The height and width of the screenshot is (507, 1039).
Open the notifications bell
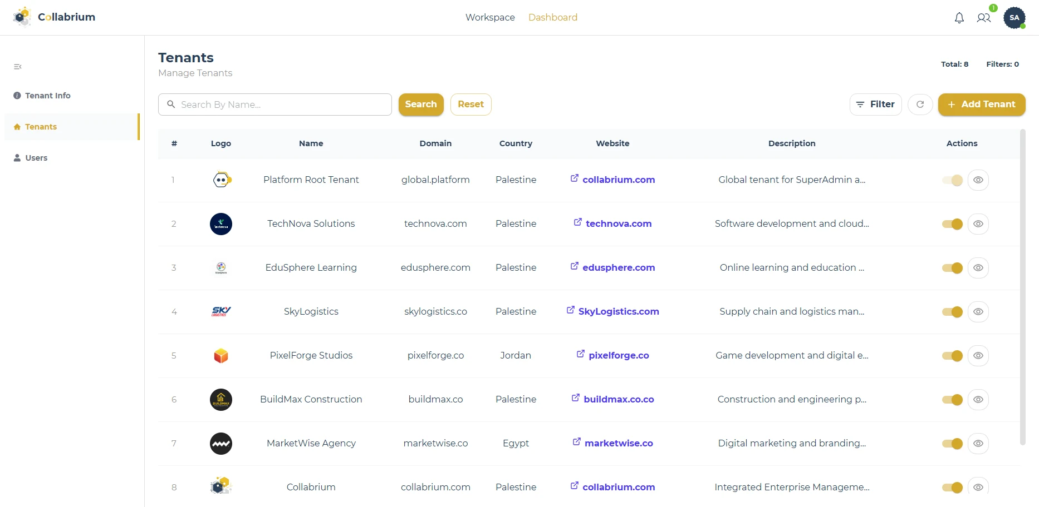pyautogui.click(x=959, y=18)
